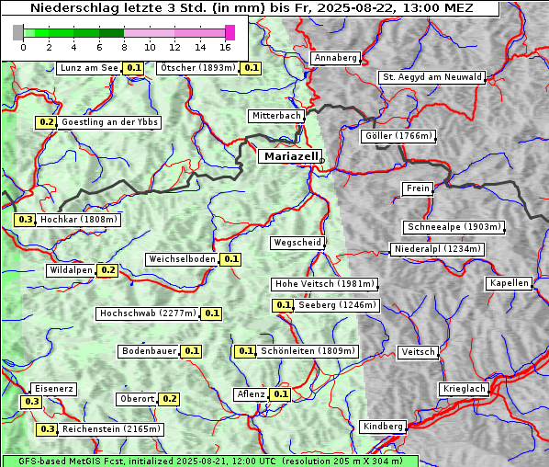Click Hochkar's 0.3 precipitation value

pos(25,220)
